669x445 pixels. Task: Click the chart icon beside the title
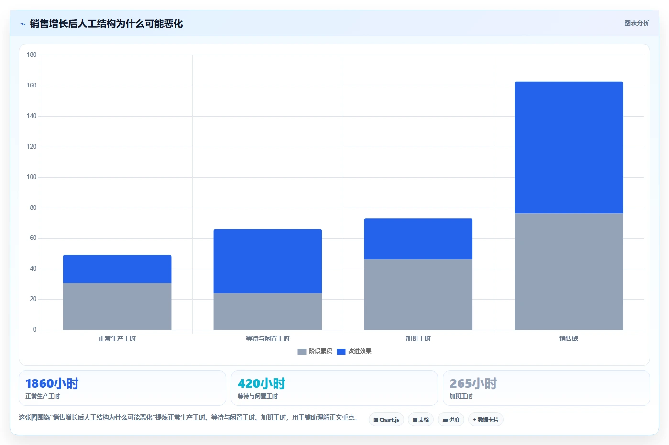[x=22, y=24]
